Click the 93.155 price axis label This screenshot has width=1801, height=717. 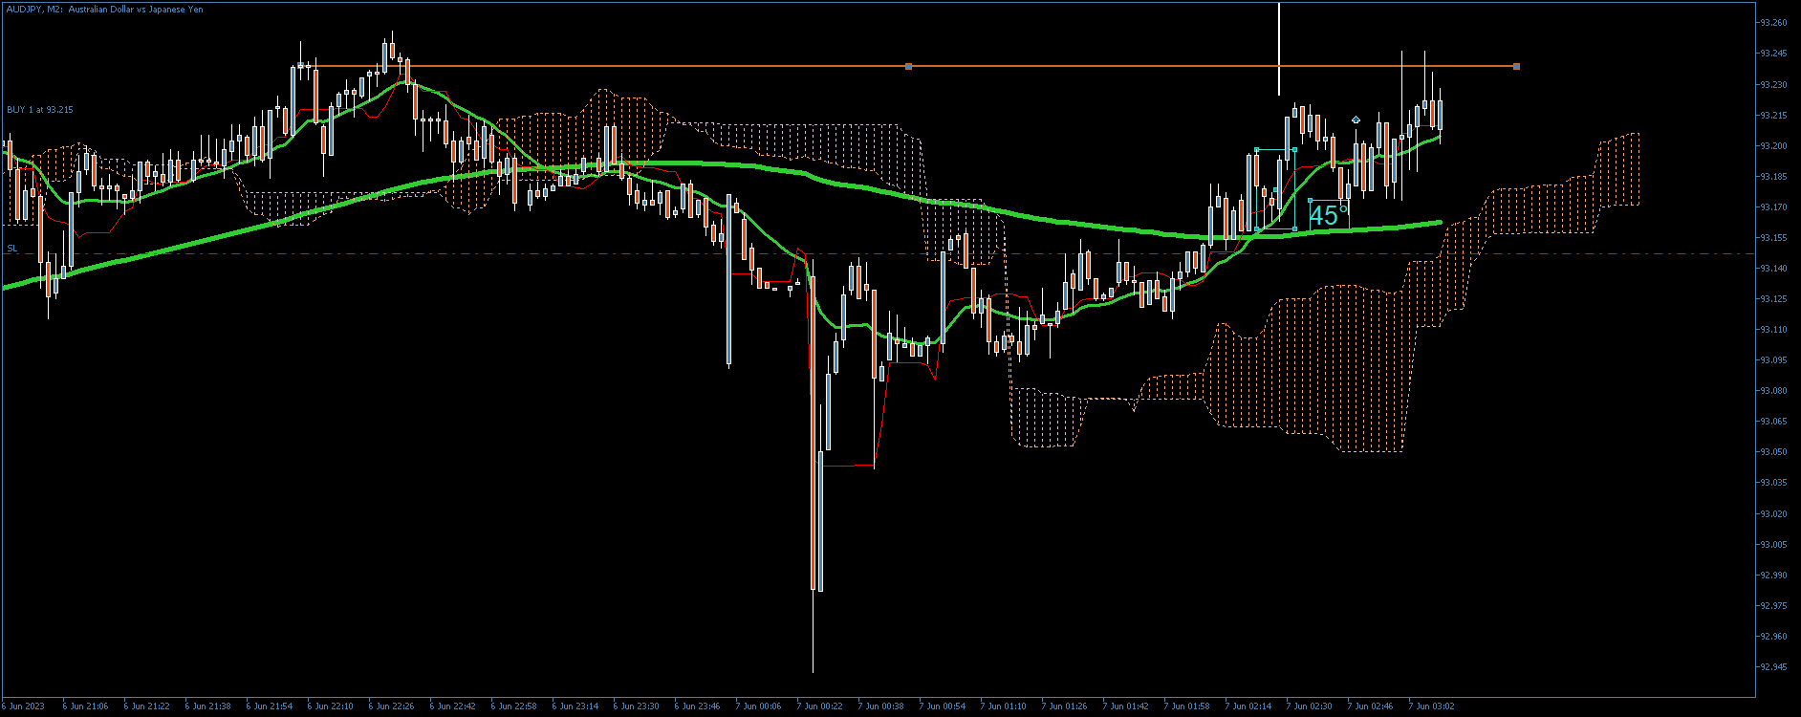(1773, 237)
